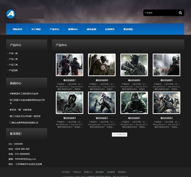This screenshot has width=191, height=177.
Task: Open thumbnail of product 最后的战役2
Action: [x=167, y=103]
